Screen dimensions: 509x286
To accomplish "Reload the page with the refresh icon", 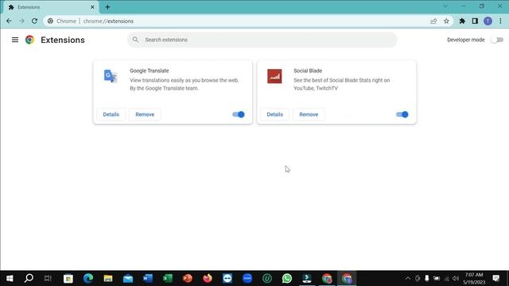I will tap(34, 21).
